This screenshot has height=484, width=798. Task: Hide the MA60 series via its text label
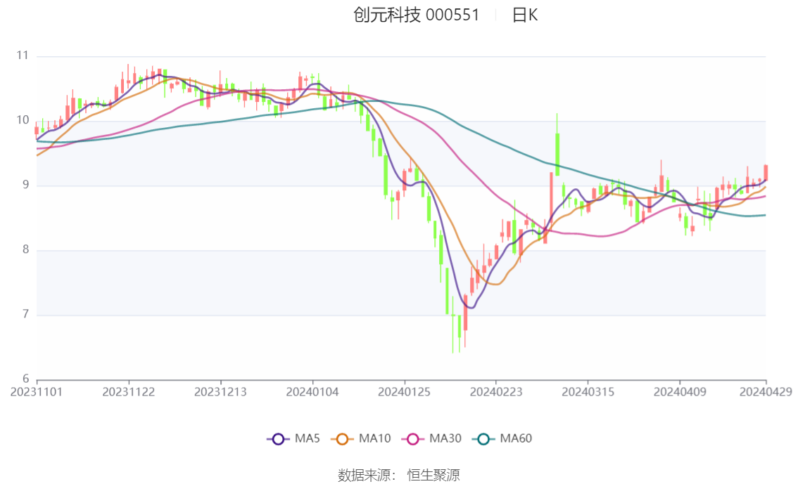coord(516,439)
